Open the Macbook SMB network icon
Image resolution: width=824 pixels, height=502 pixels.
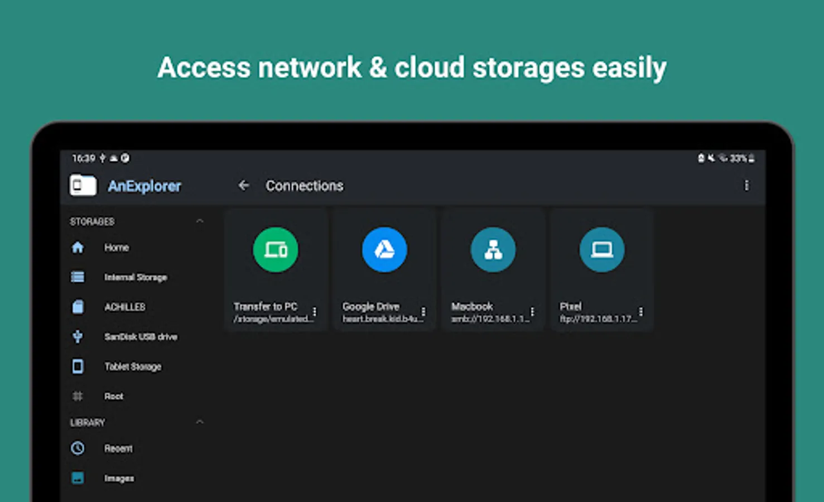point(493,249)
